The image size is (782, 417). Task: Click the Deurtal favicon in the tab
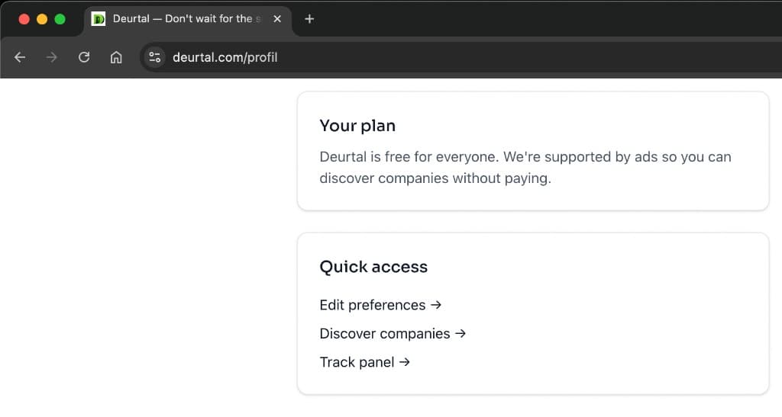coord(99,19)
